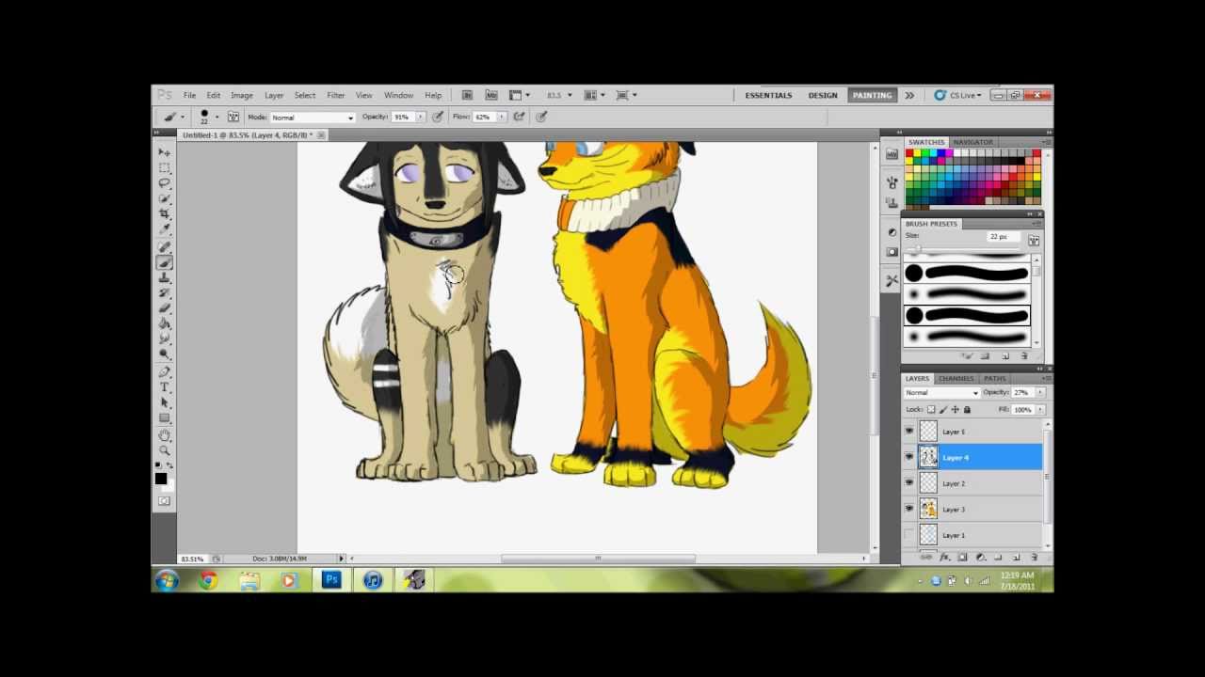
Task: Select the Crop tool
Action: point(164,214)
